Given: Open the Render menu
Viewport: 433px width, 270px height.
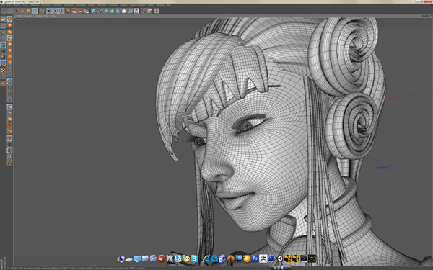Looking at the screenshot, I should (92, 5).
